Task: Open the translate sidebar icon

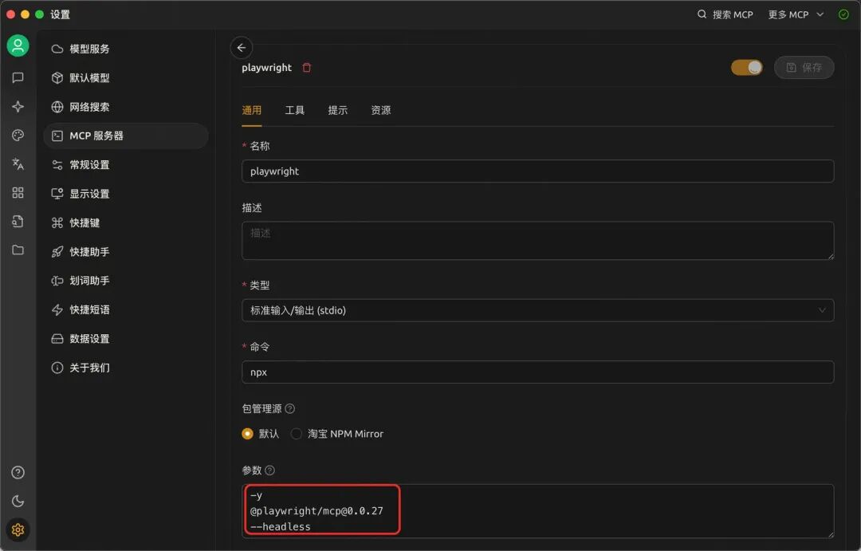Action: coord(18,164)
